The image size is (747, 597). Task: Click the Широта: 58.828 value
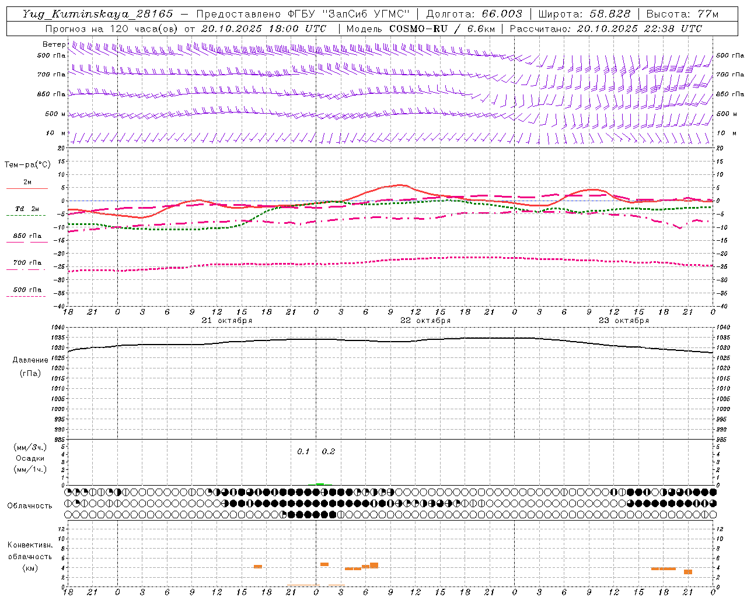tap(584, 14)
